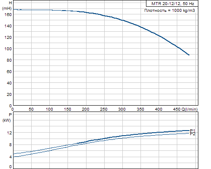The width and height of the screenshot is (211, 169).
Task: Click the density label reading 1000 kg/m3
Action: (170, 11)
